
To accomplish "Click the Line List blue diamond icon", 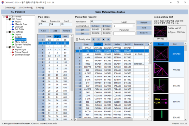I will click(x=13, y=27).
